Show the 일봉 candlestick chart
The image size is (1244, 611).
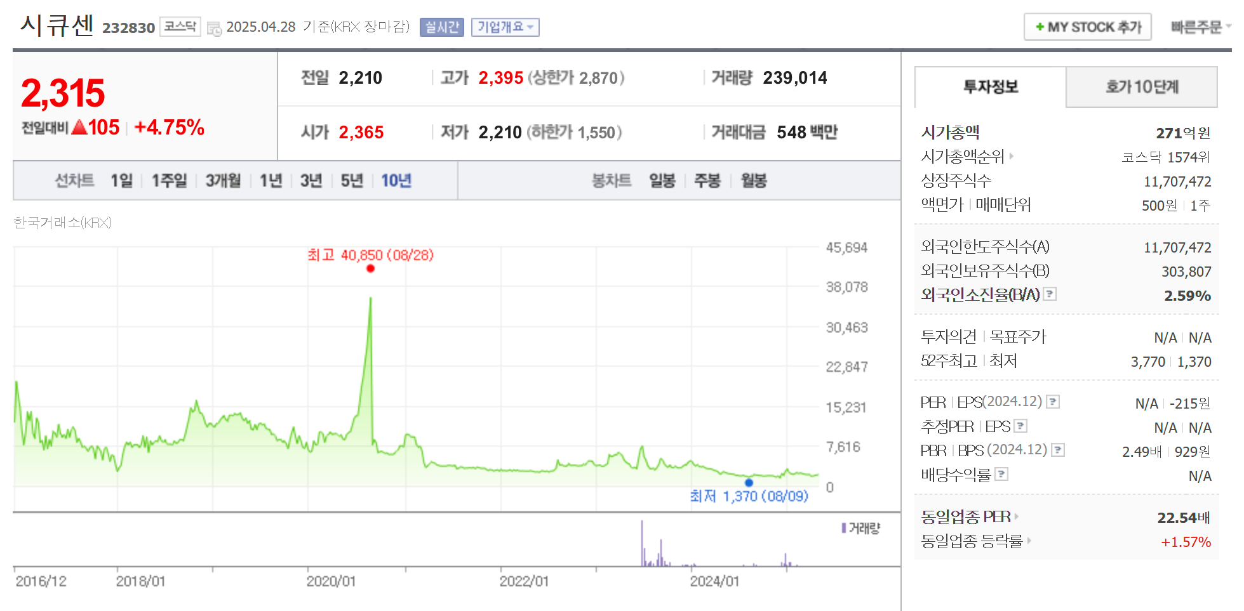(x=662, y=181)
